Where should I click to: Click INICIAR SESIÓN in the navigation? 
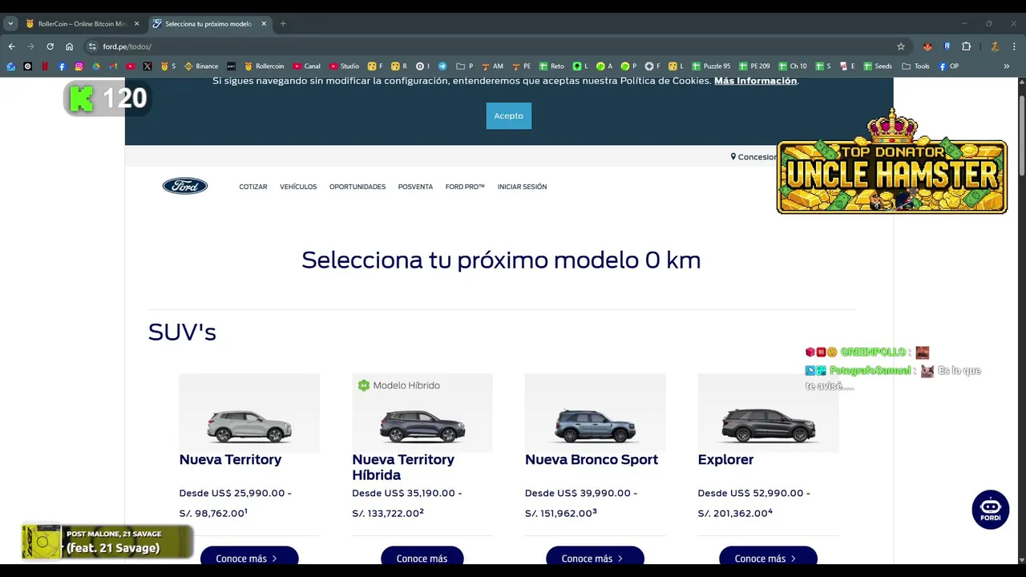522,187
